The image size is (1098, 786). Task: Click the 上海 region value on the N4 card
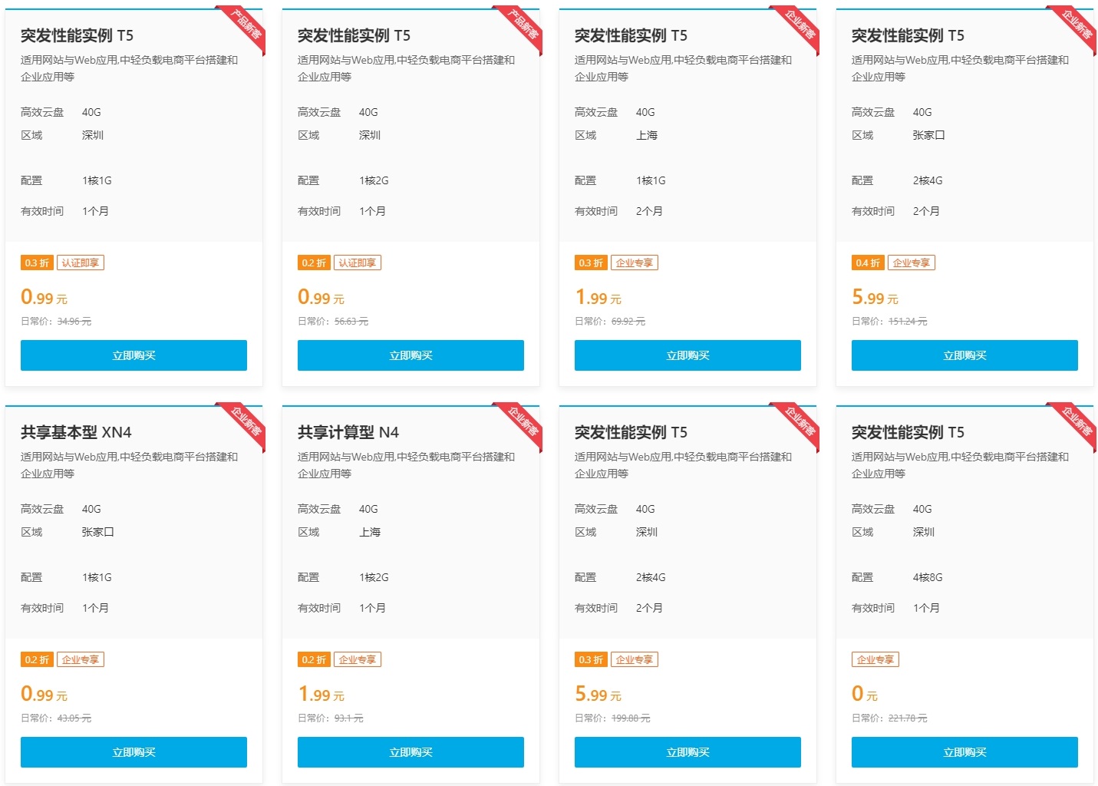point(370,532)
